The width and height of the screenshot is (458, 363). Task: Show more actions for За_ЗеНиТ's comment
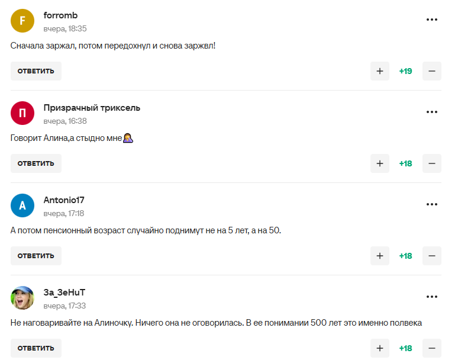[x=432, y=297]
